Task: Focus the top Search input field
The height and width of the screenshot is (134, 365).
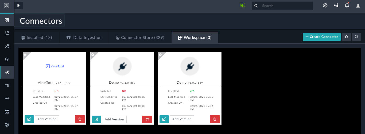Action: (282, 6)
